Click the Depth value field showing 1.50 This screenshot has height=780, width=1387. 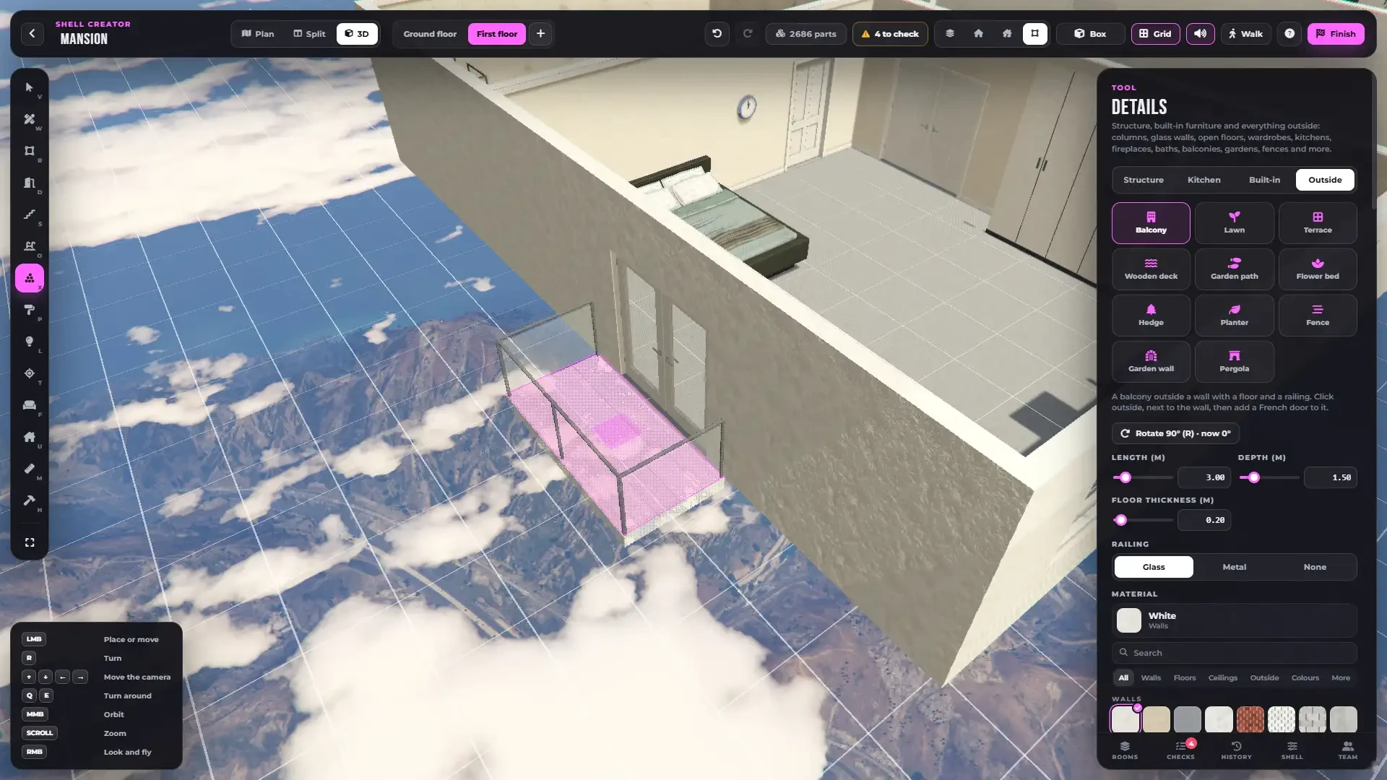coord(1330,477)
